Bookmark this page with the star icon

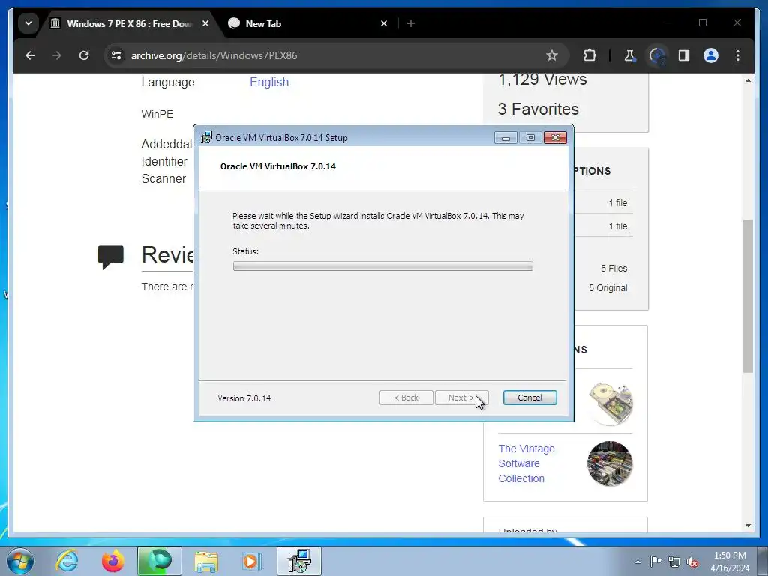pyautogui.click(x=552, y=55)
